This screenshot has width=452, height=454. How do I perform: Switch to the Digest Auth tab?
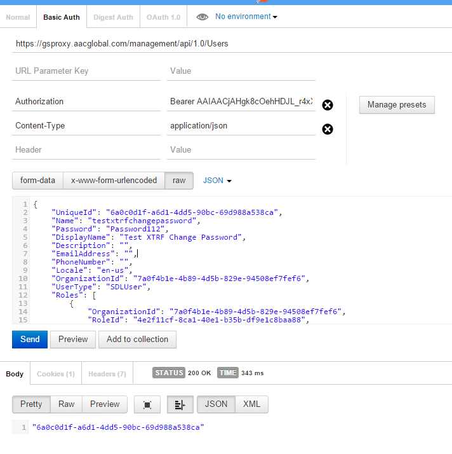[x=113, y=17]
